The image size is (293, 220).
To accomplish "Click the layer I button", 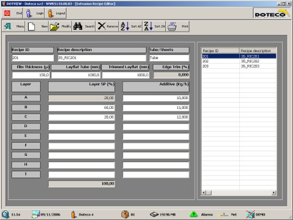I will pos(26,174).
